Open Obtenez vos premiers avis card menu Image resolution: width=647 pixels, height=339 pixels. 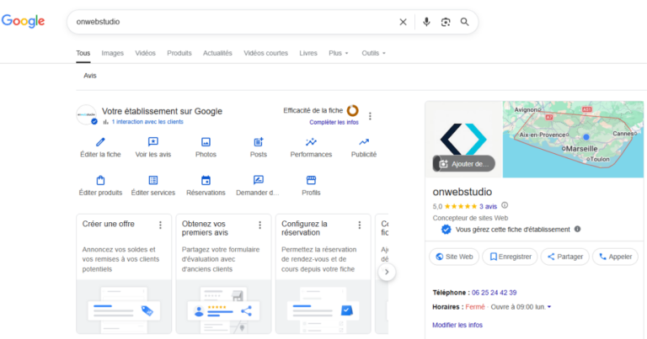pyautogui.click(x=260, y=225)
